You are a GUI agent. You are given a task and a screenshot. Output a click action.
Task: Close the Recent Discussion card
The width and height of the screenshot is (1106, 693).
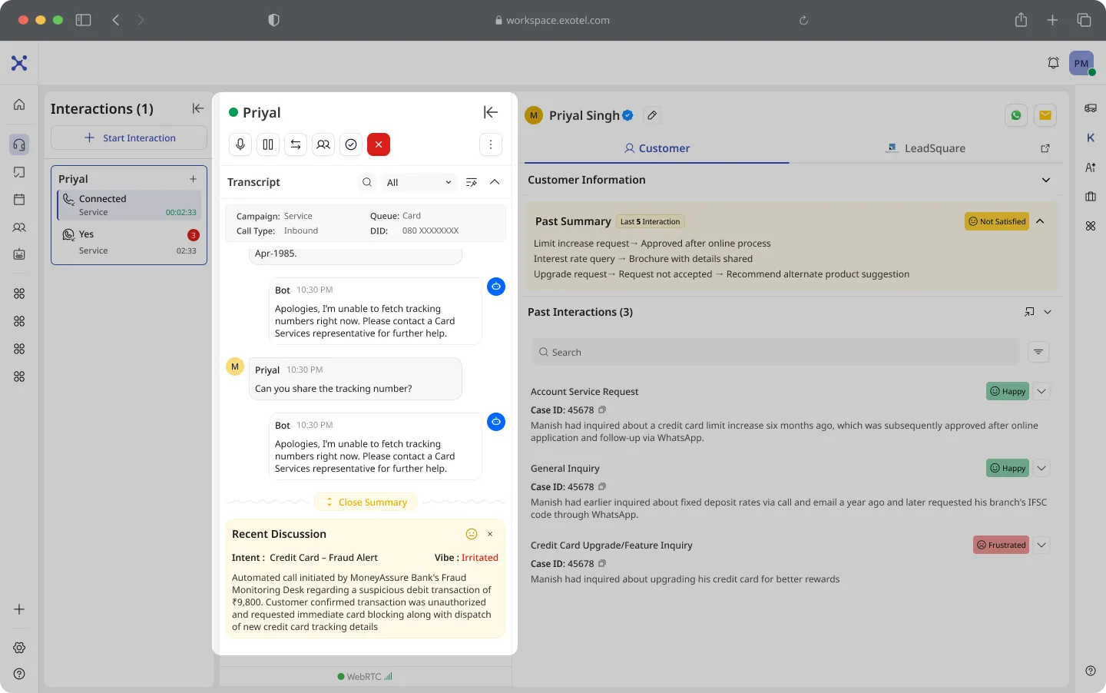[x=490, y=534]
